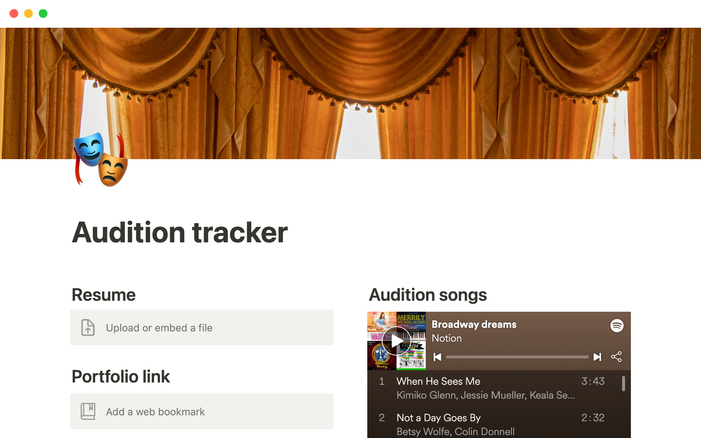Click the Audition songs heading
This screenshot has width=701, height=438.
428,295
